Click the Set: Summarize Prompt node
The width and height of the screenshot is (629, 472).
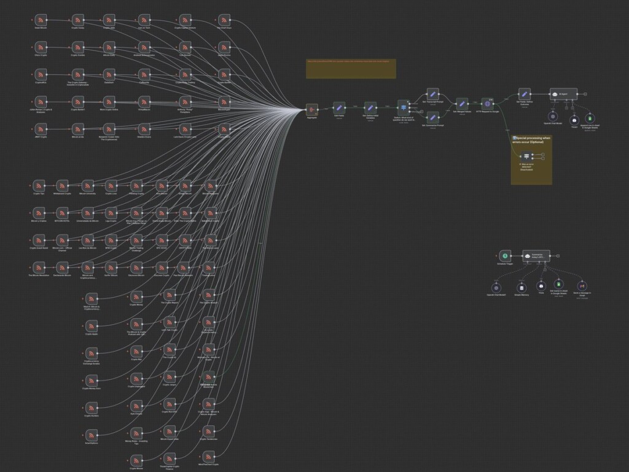click(432, 117)
